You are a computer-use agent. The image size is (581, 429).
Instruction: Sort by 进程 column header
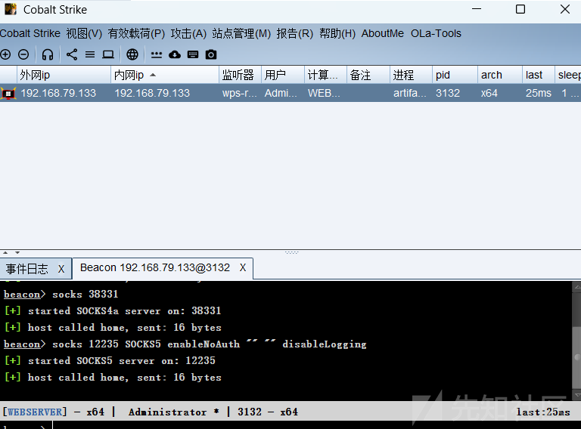tap(411, 75)
